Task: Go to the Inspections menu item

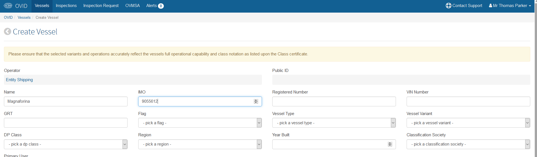Action: point(66,6)
